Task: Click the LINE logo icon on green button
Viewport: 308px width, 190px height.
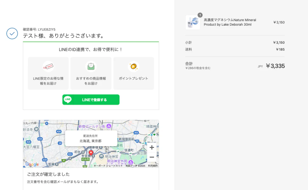Action: point(68,100)
